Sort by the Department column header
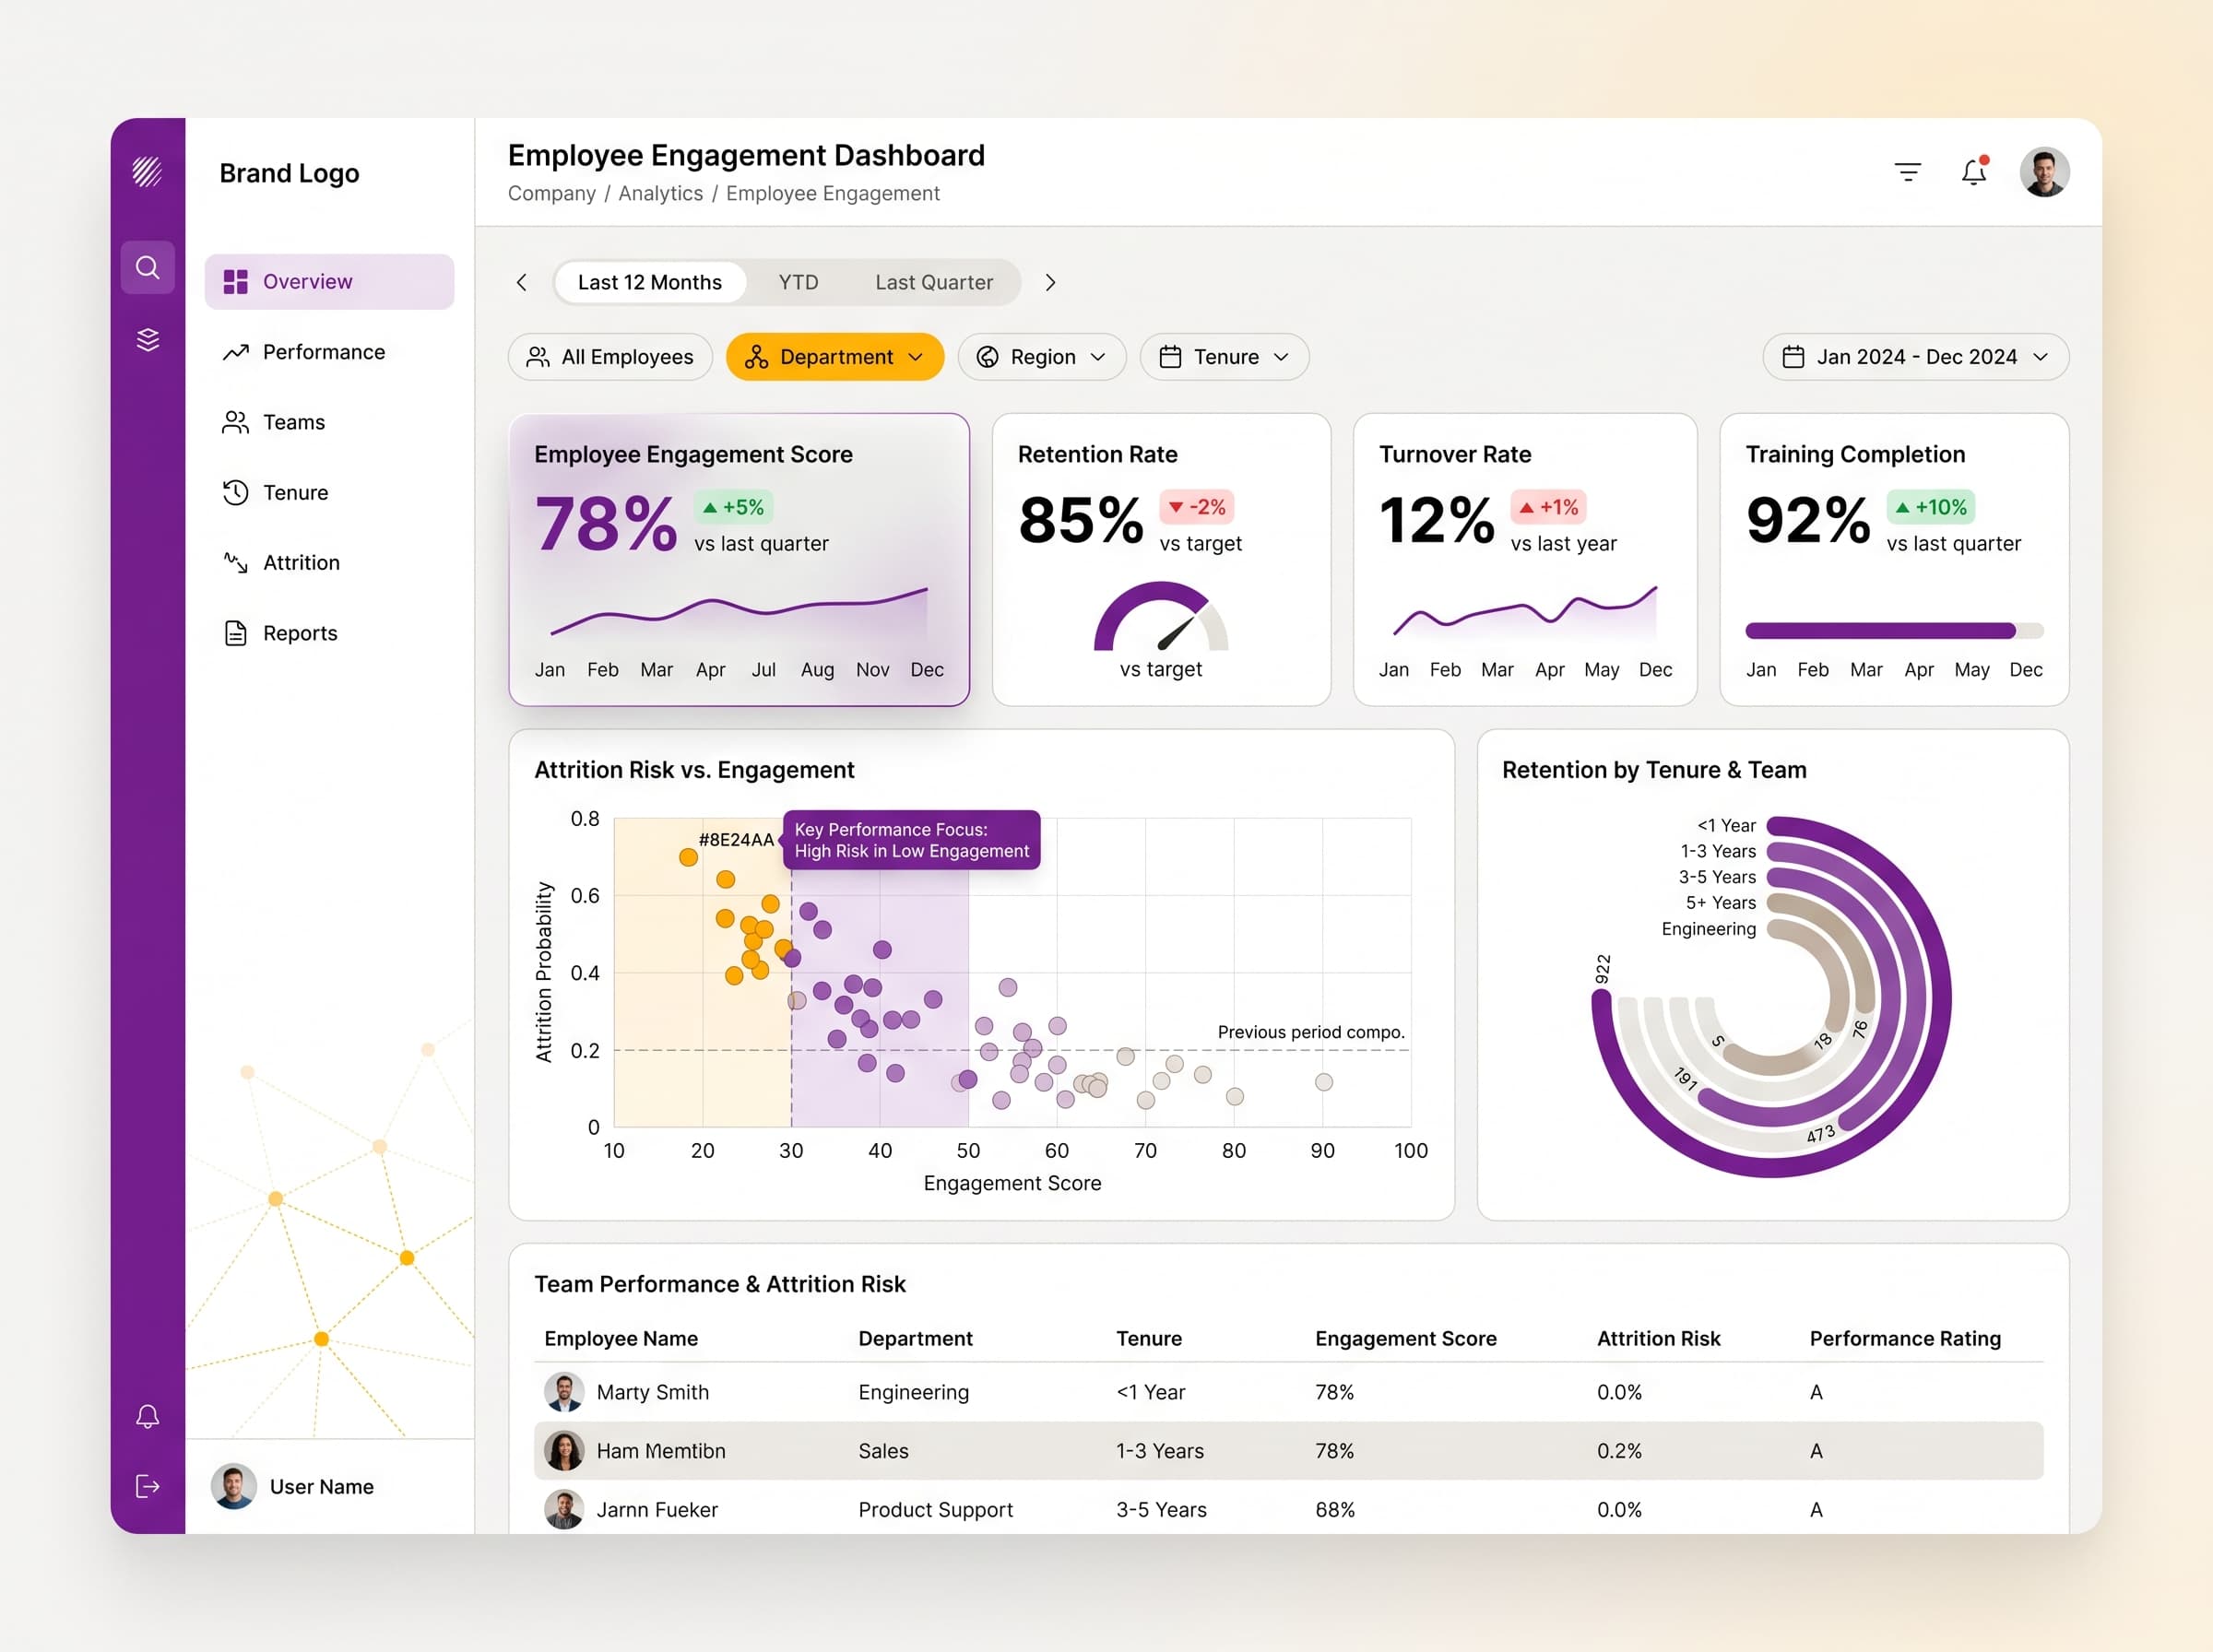This screenshot has height=1652, width=2213. pyautogui.click(x=915, y=1338)
